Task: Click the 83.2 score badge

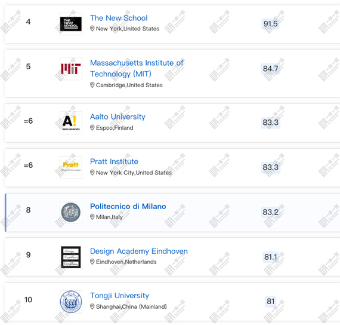Action: (270, 212)
